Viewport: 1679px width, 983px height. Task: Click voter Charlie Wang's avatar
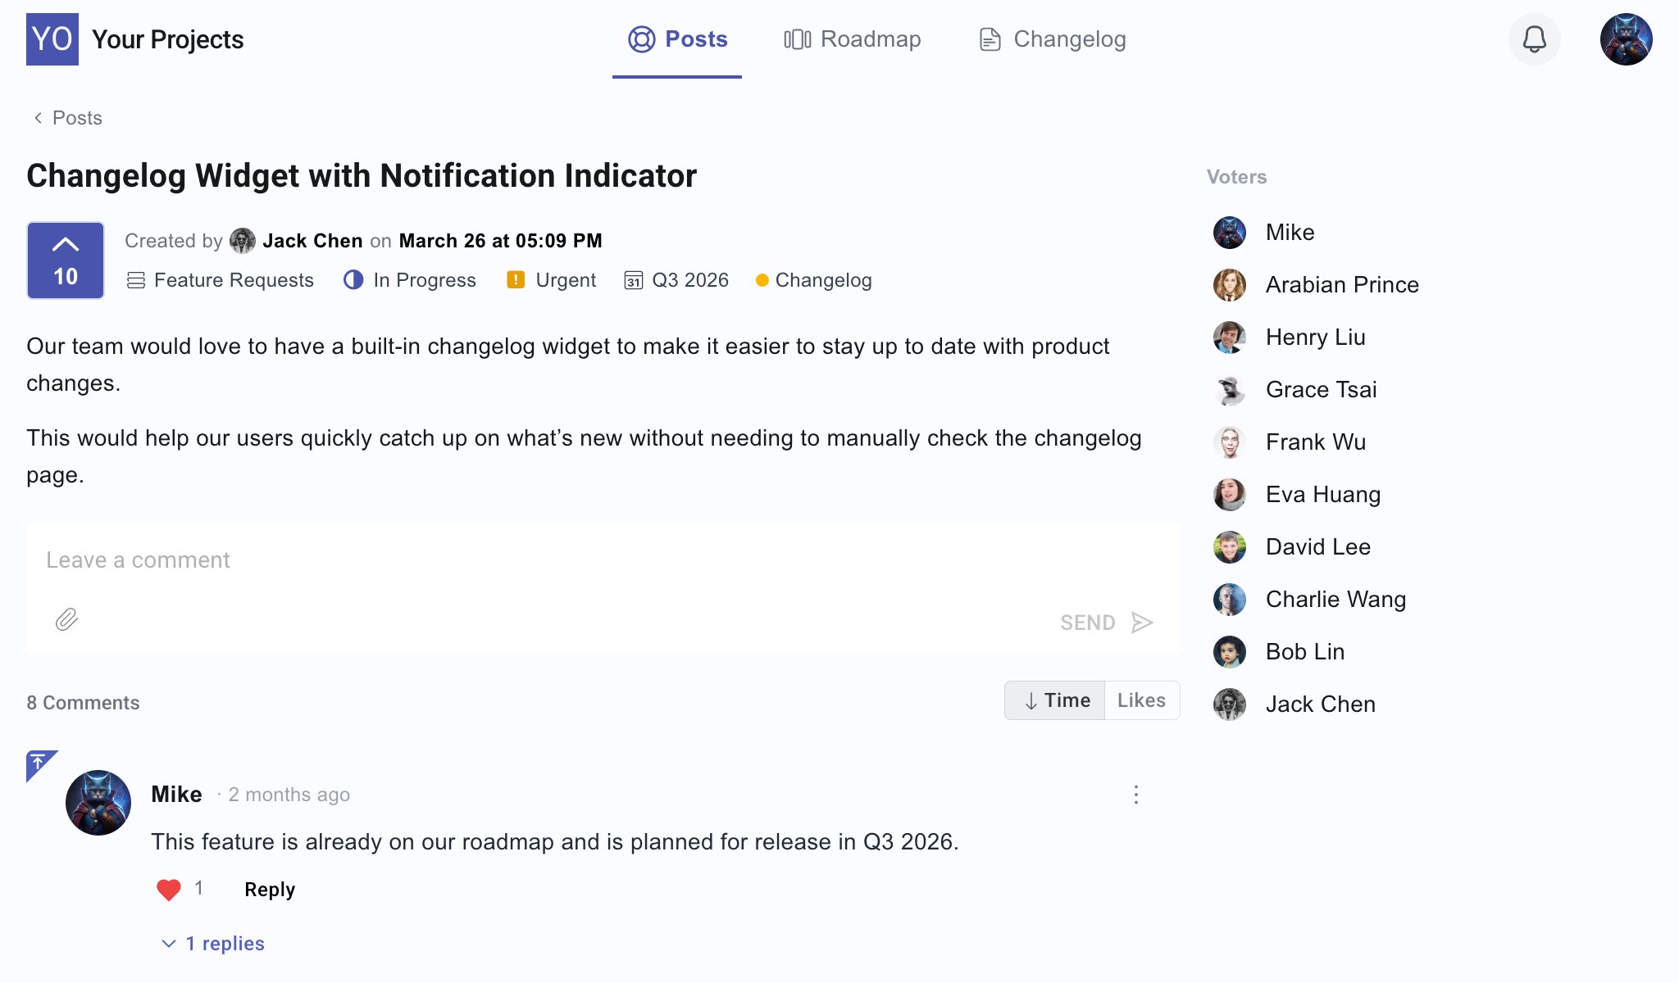point(1230,600)
